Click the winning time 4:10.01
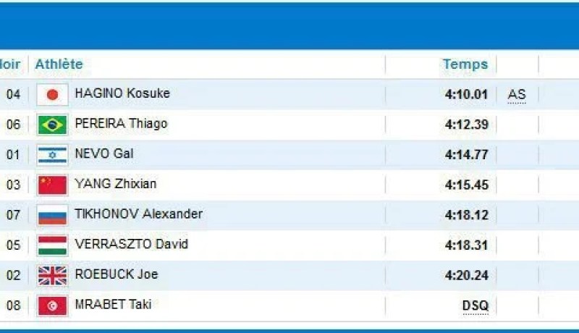This screenshot has height=333, width=579. pos(467,95)
